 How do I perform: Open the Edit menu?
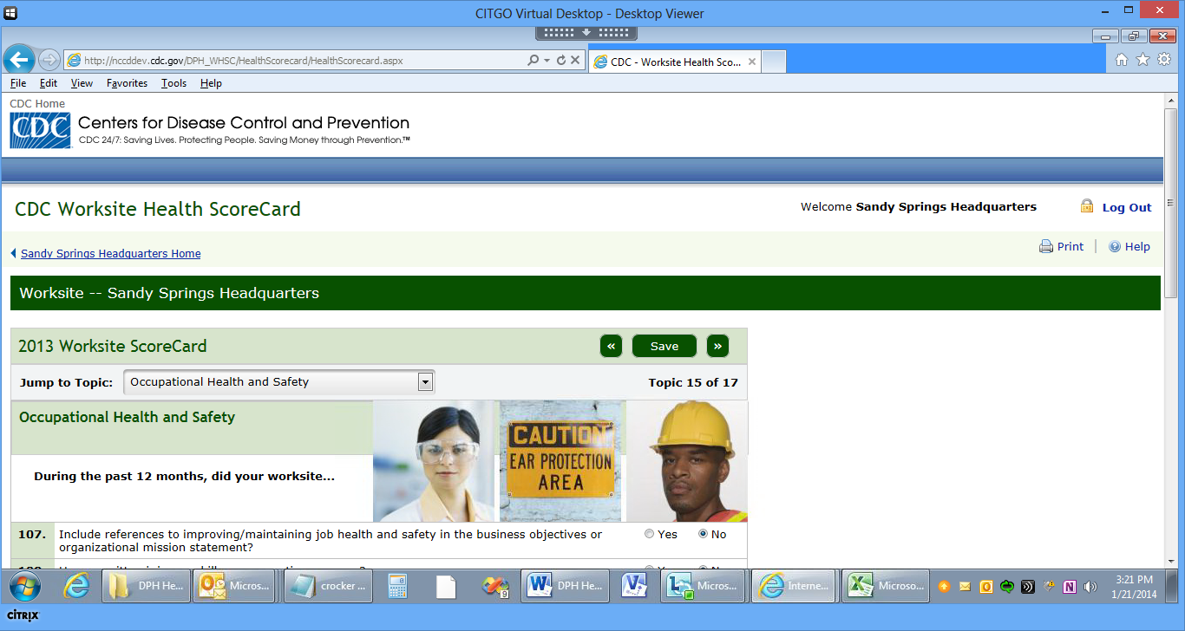click(x=49, y=83)
